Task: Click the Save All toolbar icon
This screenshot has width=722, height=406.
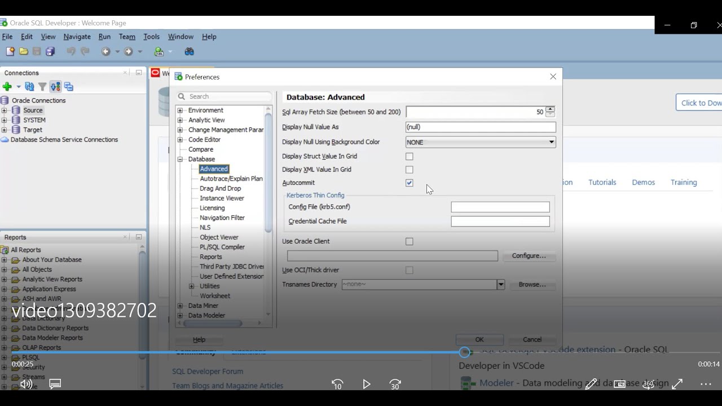Action: pos(50,51)
